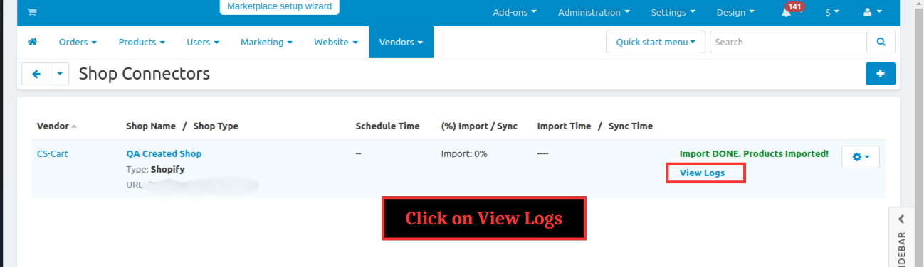Click the Shop Name column header

tap(151, 126)
